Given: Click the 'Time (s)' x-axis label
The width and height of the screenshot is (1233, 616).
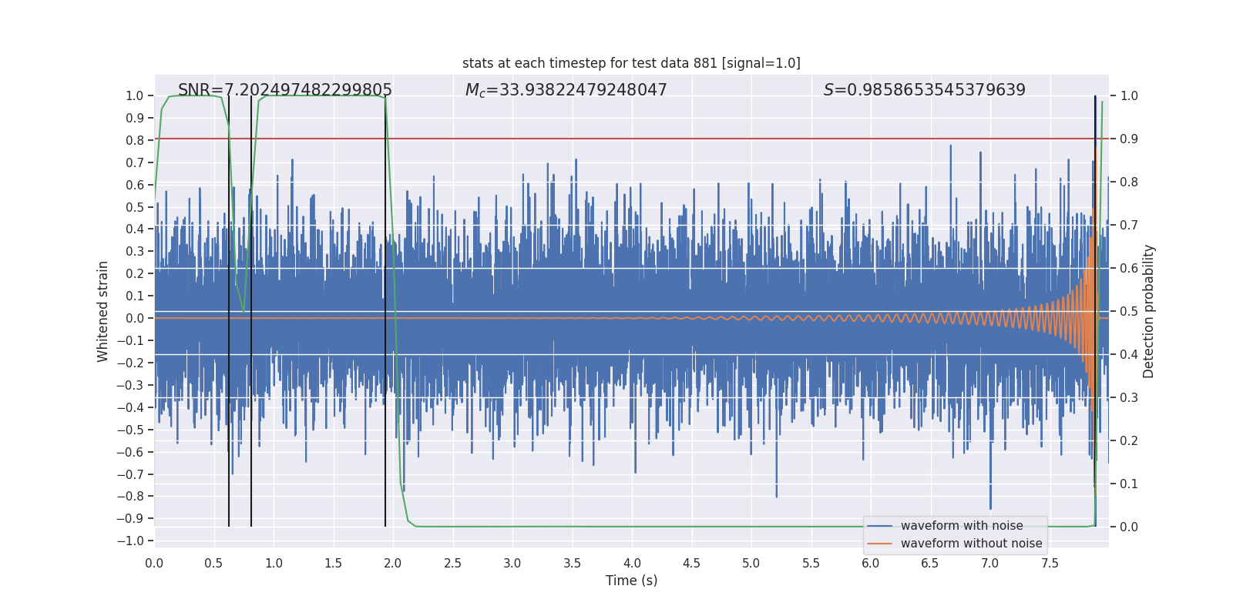Looking at the screenshot, I should tap(631, 581).
